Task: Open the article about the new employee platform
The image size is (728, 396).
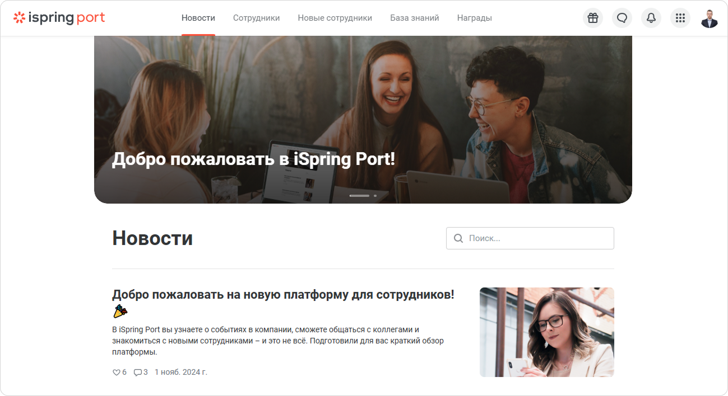Action: [x=283, y=295]
